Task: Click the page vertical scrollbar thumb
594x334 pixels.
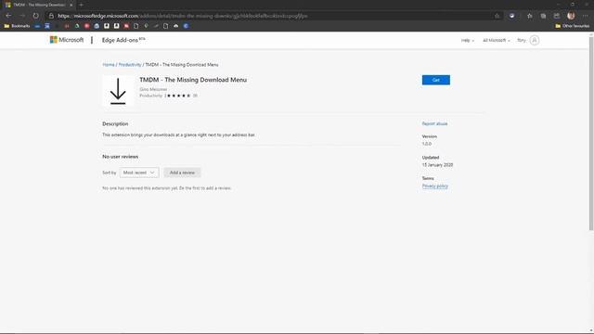Action: (591, 133)
